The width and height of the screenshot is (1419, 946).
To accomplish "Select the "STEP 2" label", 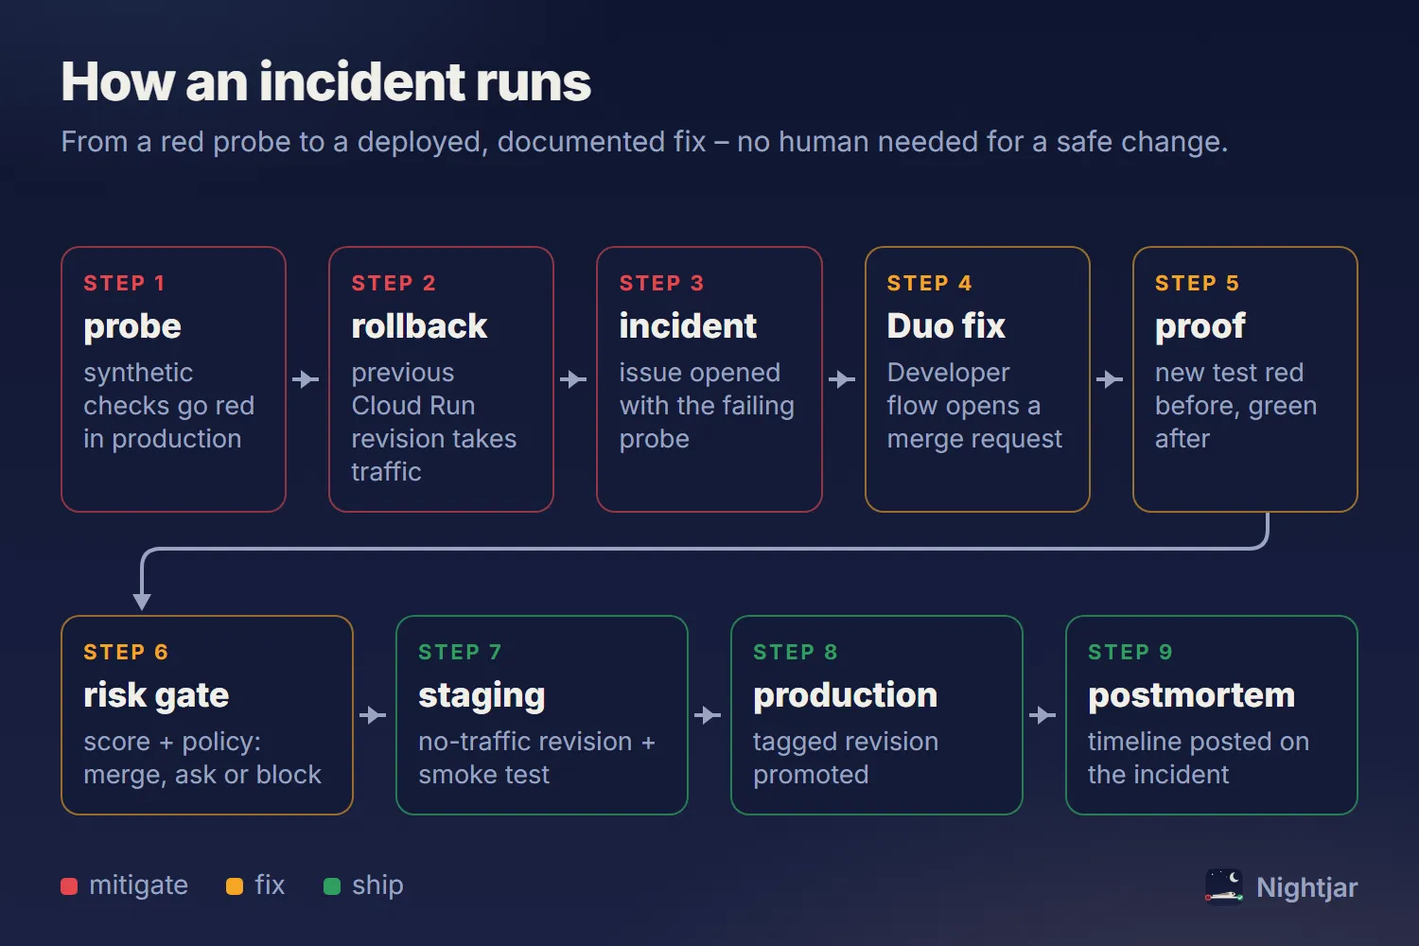I will pyautogui.click(x=394, y=283).
